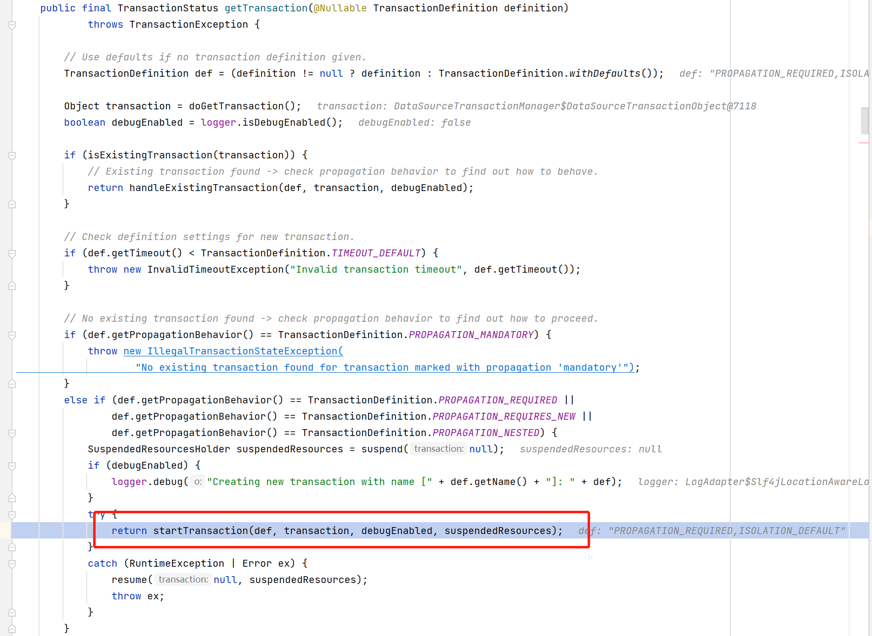
Task: Click 'transaction:' parameter hint in suspend call
Action: (439, 449)
